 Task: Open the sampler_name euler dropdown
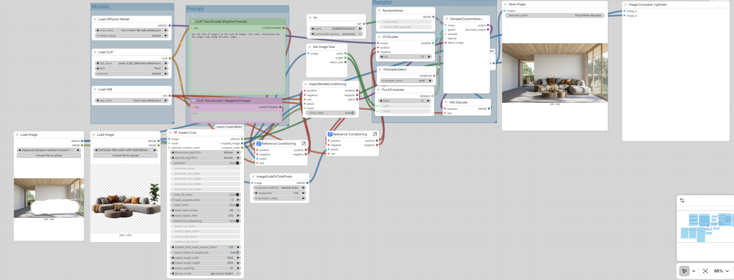[406, 81]
